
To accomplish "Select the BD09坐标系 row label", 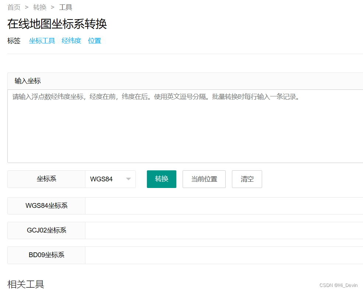I will point(46,255).
